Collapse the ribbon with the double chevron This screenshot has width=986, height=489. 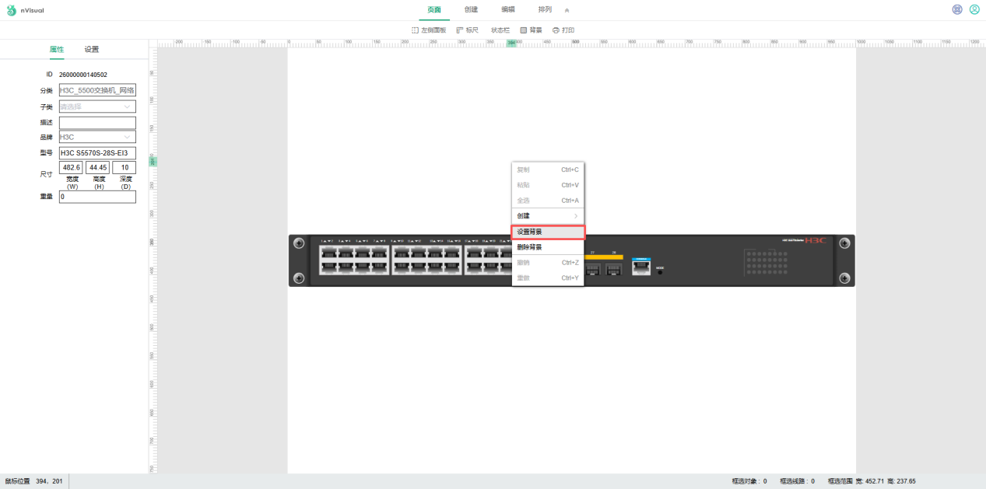pos(567,10)
